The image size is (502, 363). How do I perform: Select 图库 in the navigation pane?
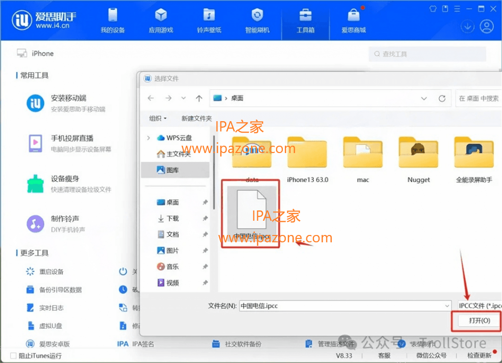click(x=175, y=170)
